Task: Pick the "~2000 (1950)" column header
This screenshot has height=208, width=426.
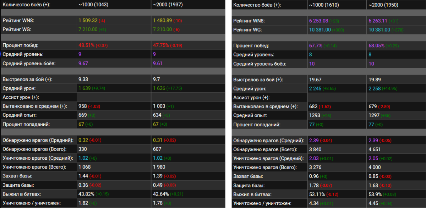Action: [x=383, y=5]
